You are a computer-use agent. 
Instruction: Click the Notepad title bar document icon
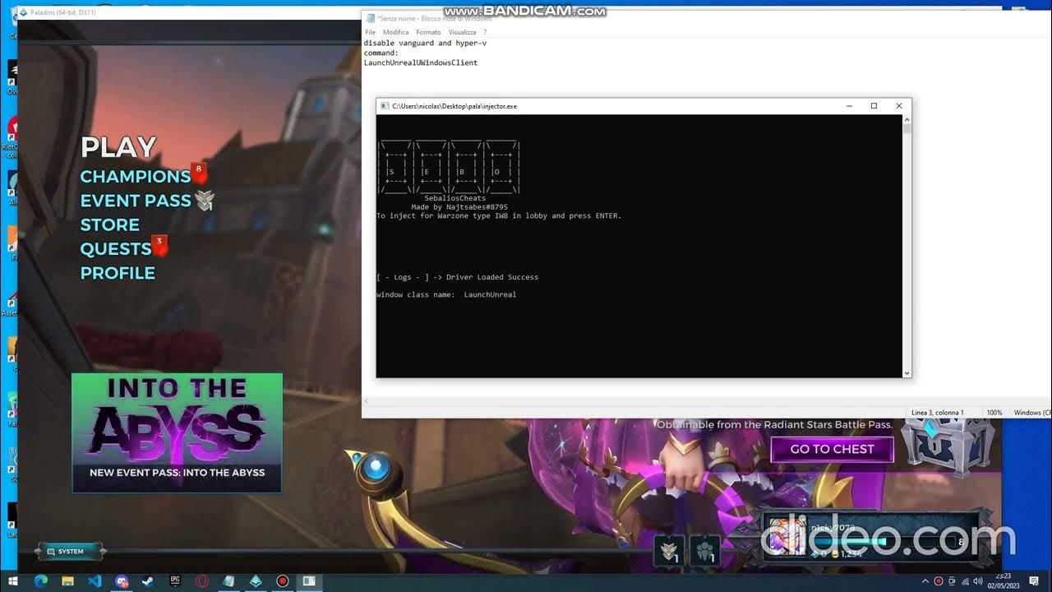click(371, 18)
